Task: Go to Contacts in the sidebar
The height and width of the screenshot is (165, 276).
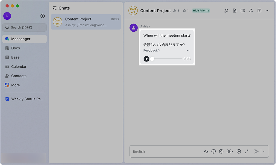Action: click(19, 76)
